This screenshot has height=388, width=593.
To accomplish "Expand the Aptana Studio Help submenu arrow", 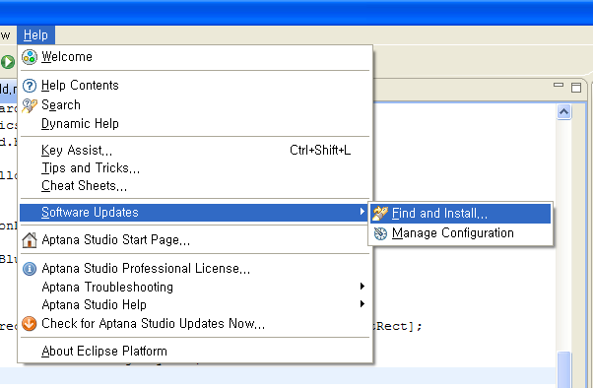I will tap(362, 304).
